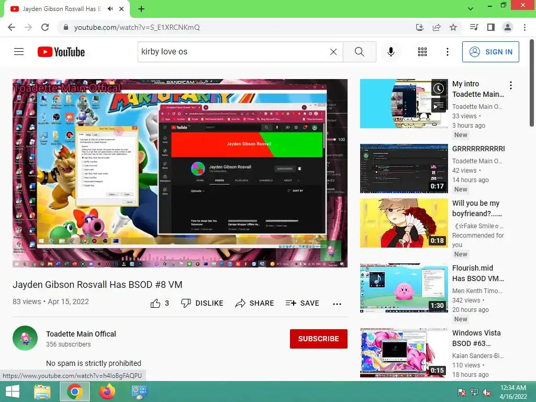
Task: Open Chrome media control icon
Action: coord(474,27)
